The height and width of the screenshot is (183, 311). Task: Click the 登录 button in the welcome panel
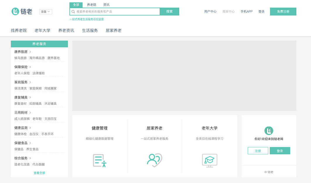[280, 151]
